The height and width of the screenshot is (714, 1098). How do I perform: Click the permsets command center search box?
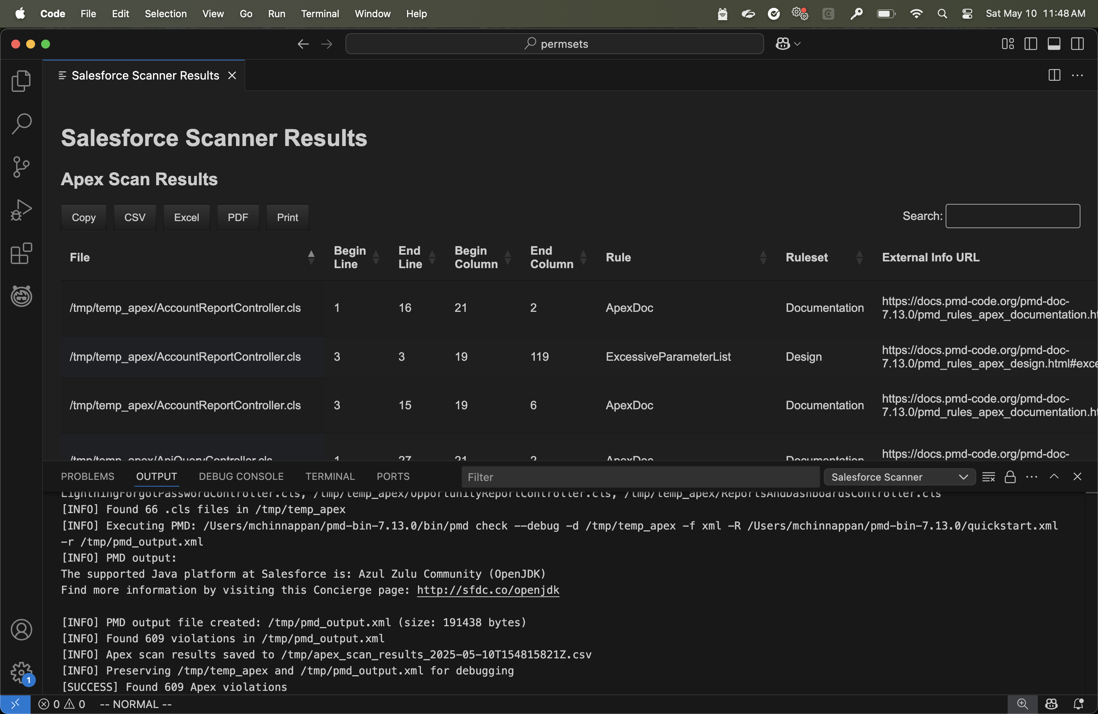pos(555,44)
